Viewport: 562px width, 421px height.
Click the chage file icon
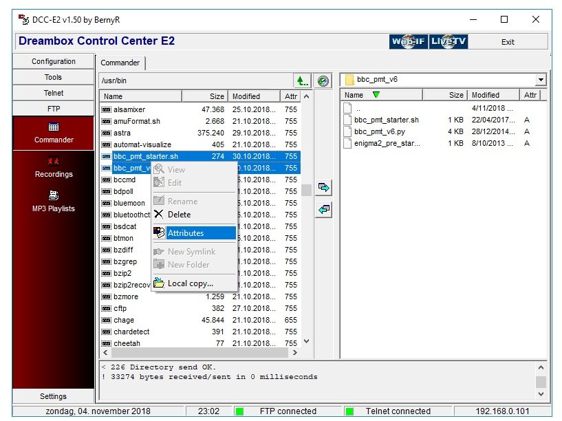pos(106,320)
